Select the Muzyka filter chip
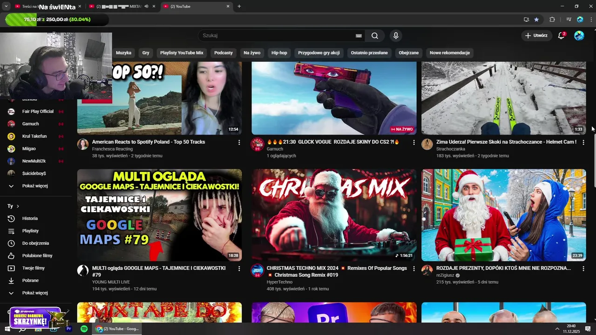Screen dimensions: 596x335 (123, 53)
